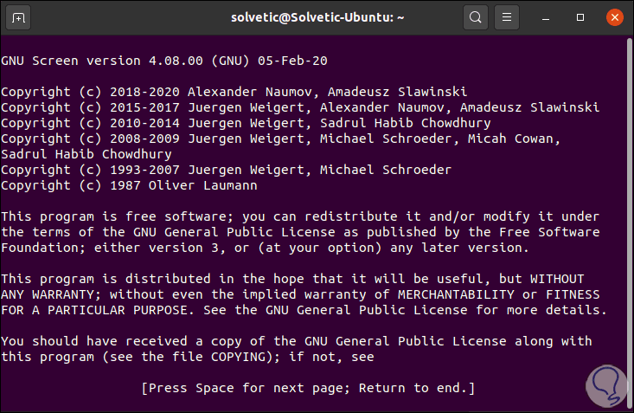634x413 pixels.
Task: Click the Sadrul Habib Chowdhury continuation line
Action: (x=86, y=154)
